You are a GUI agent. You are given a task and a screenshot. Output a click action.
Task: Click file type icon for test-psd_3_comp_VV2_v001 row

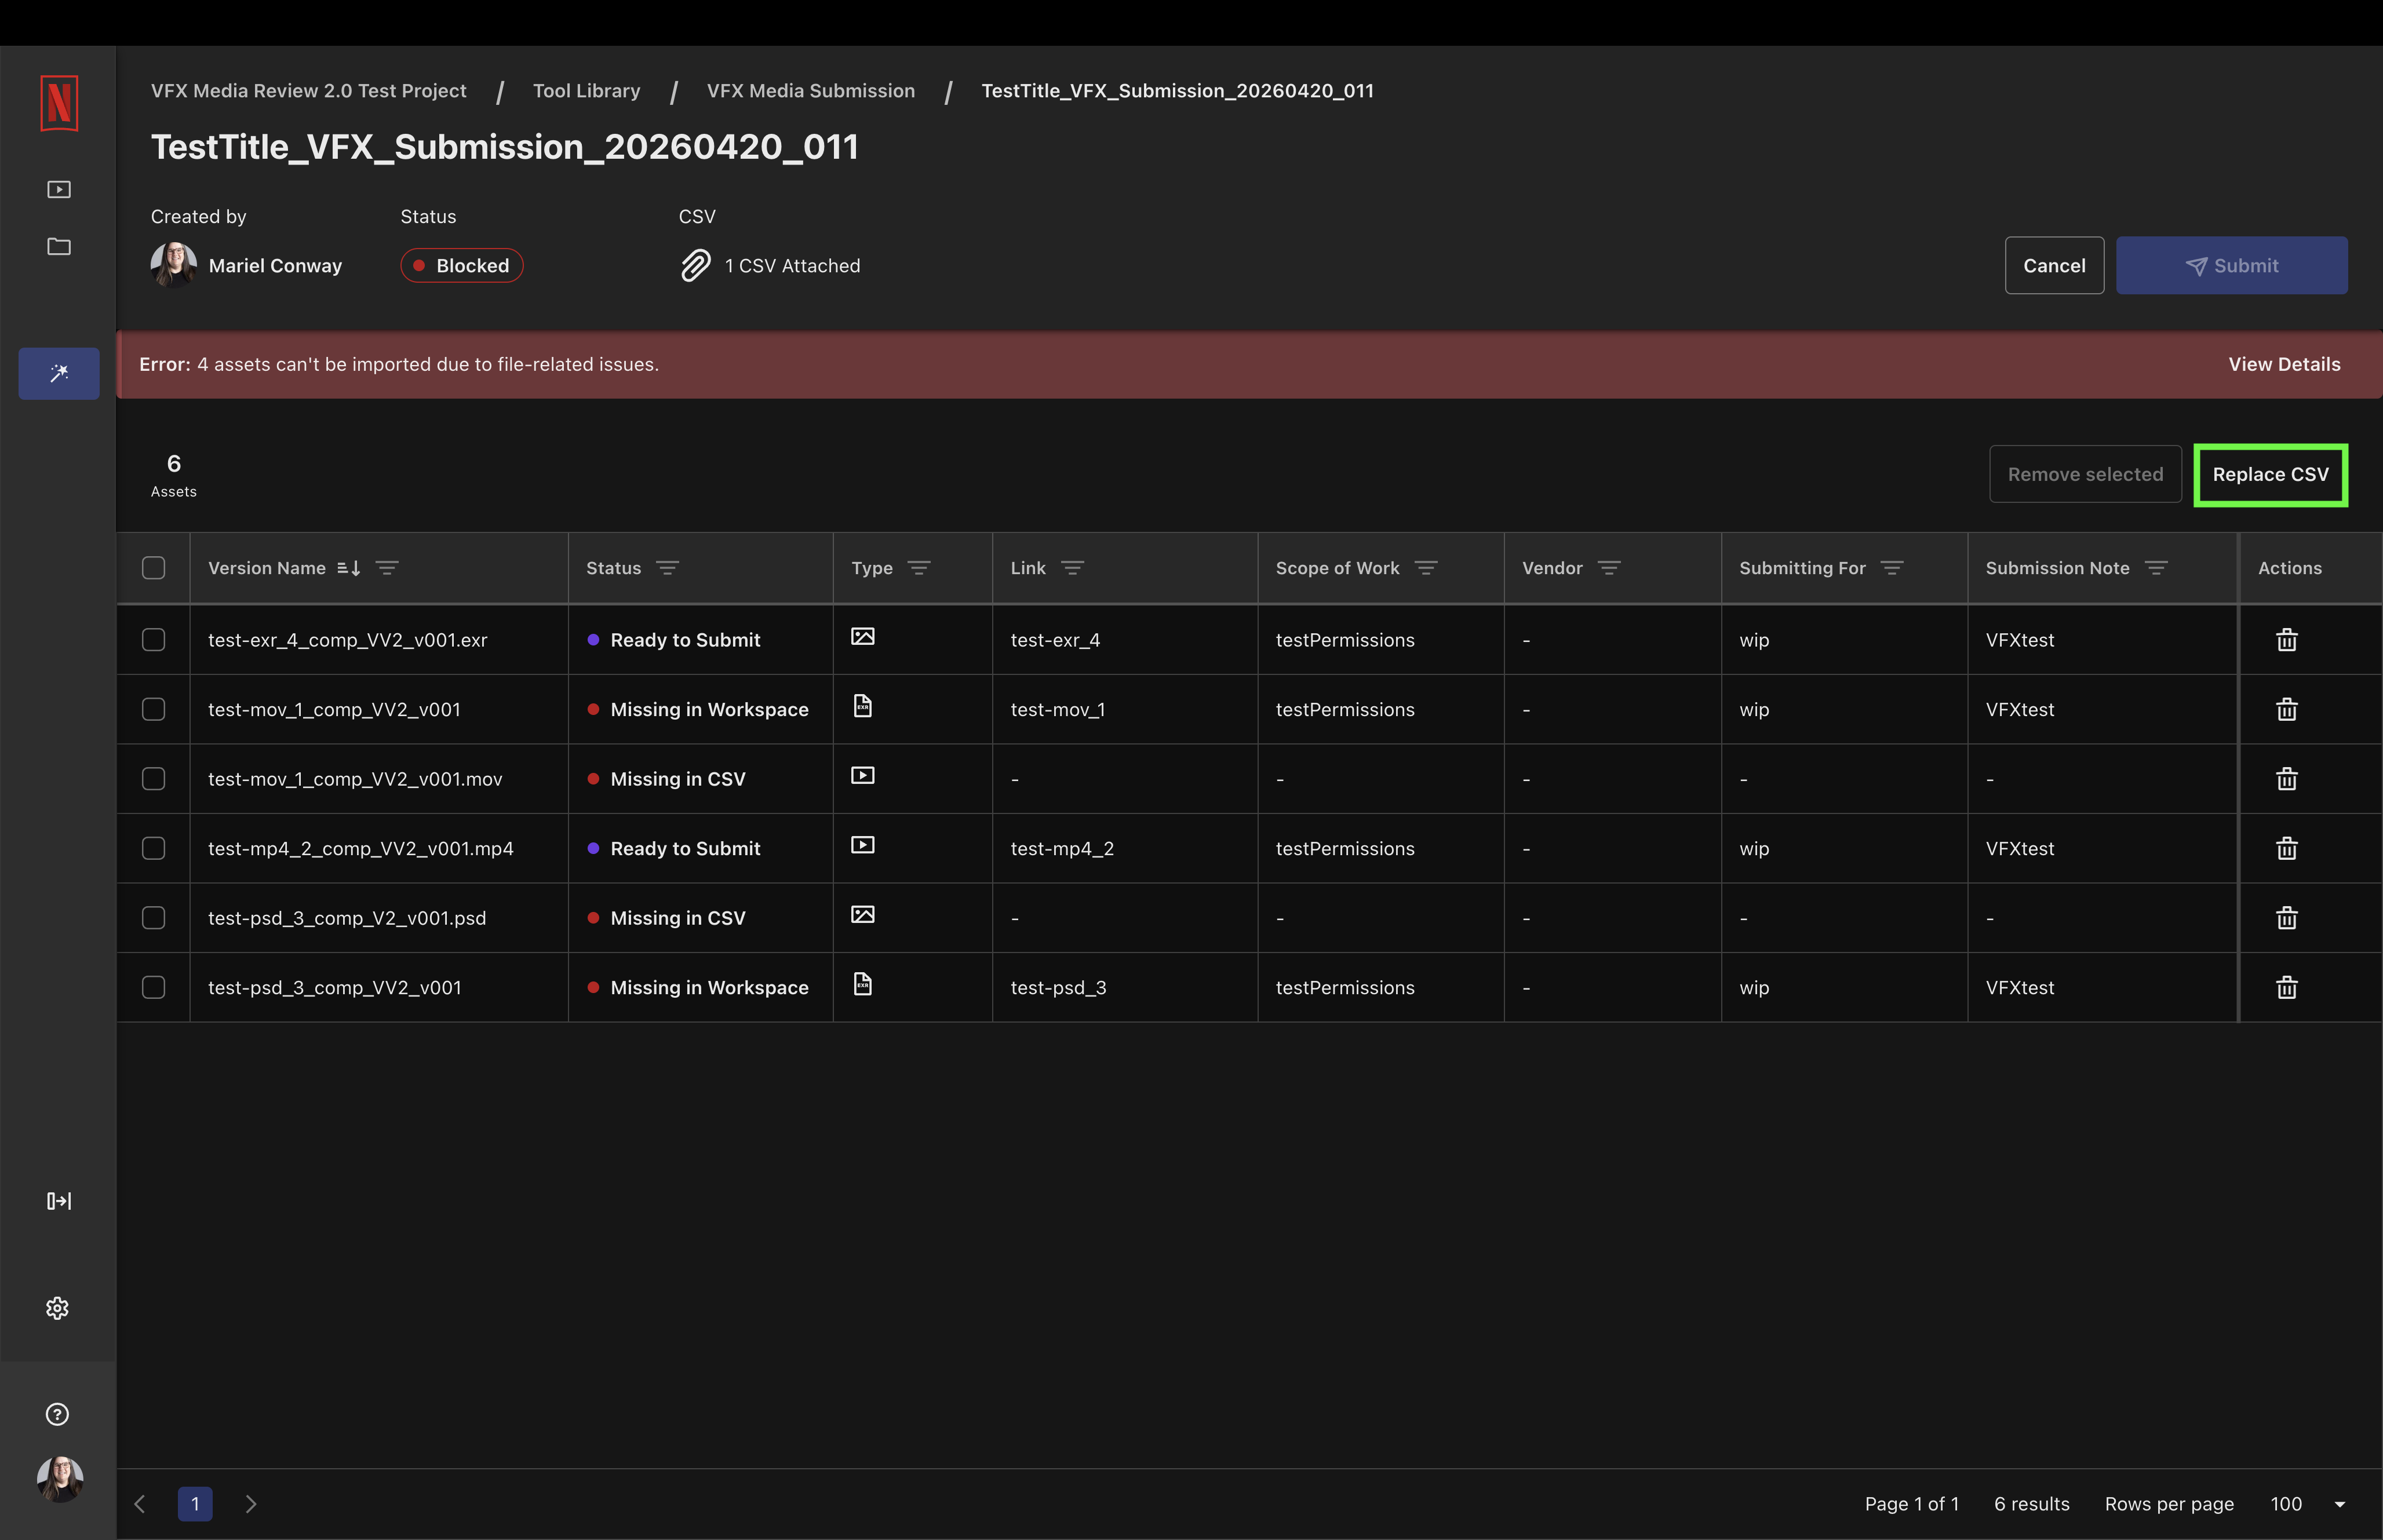point(863,984)
